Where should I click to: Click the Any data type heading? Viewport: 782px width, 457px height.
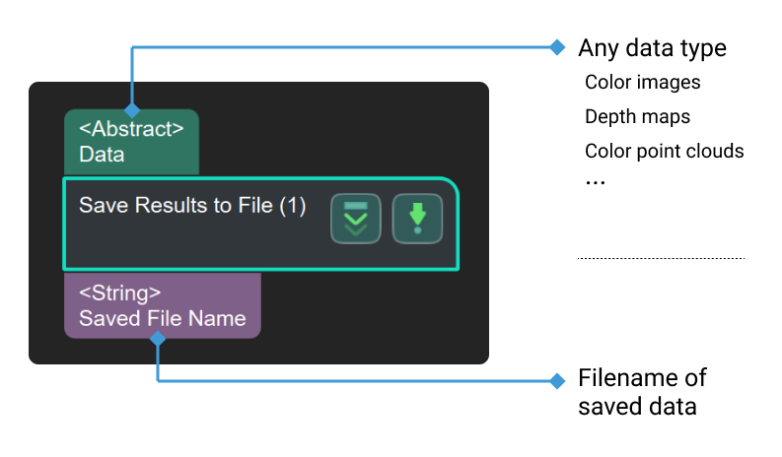click(x=652, y=47)
